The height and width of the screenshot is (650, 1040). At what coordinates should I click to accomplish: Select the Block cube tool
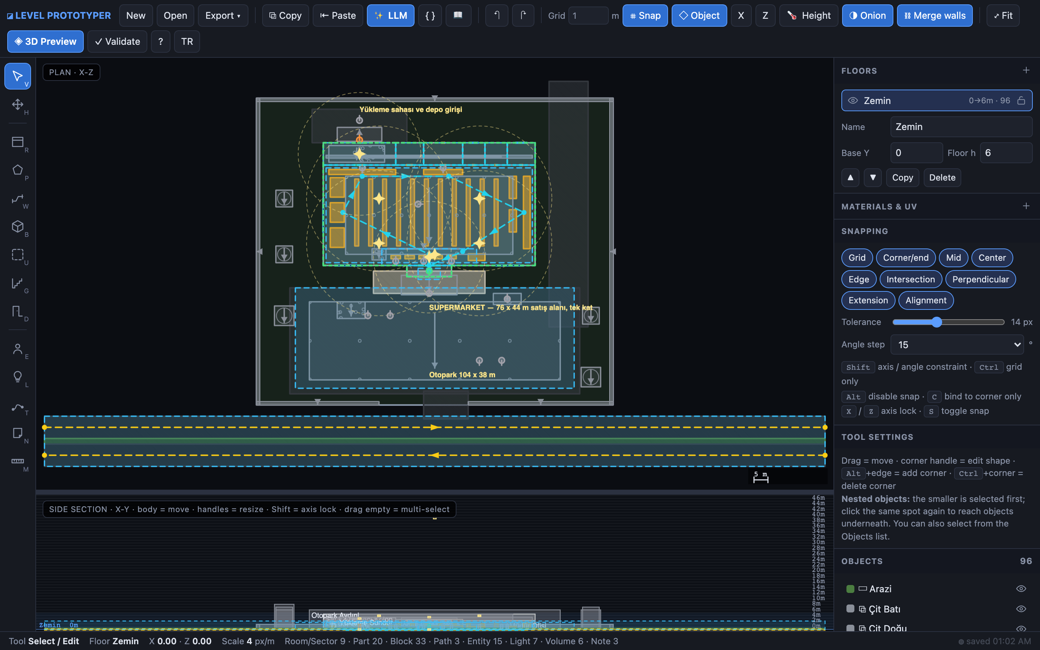click(x=18, y=226)
